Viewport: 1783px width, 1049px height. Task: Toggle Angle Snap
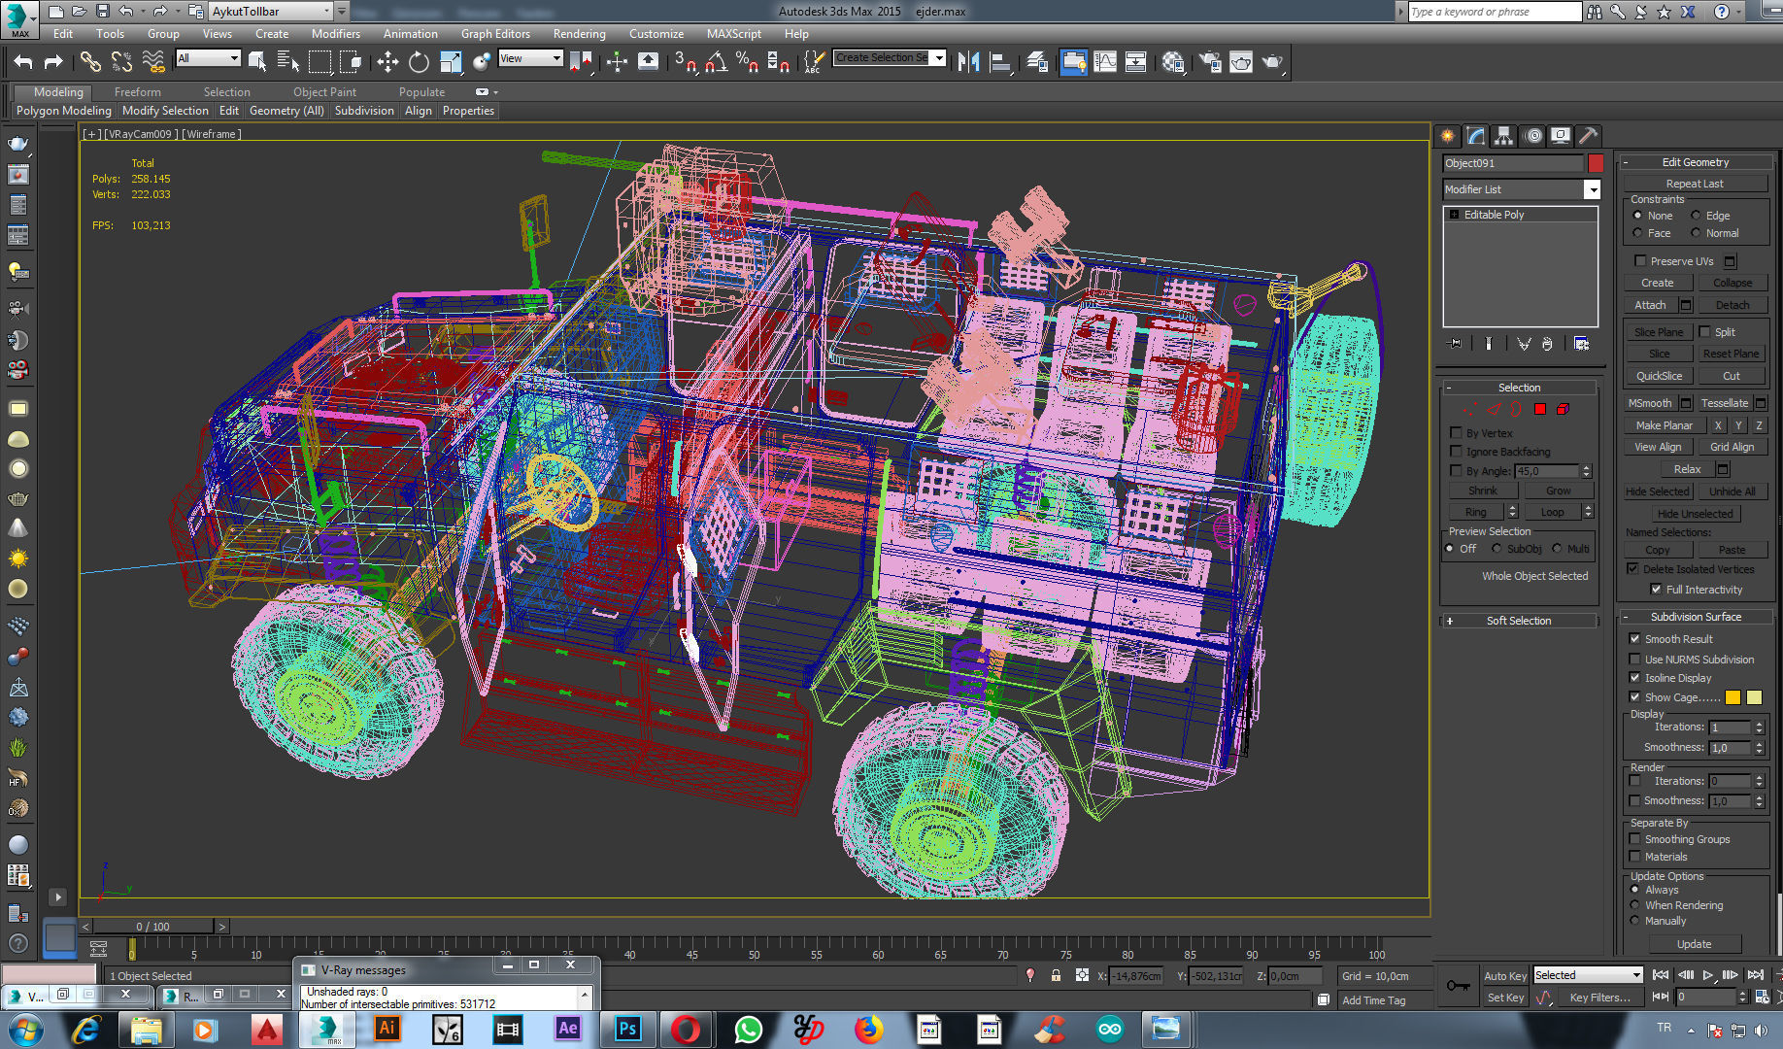717,62
